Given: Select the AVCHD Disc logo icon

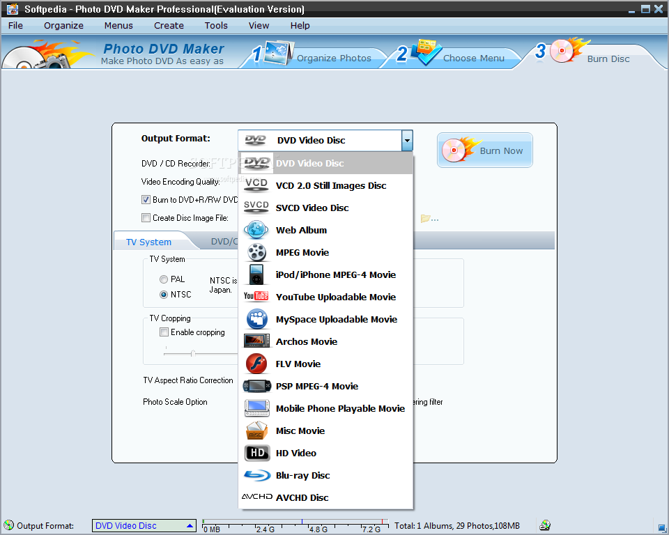Looking at the screenshot, I should coord(257,497).
